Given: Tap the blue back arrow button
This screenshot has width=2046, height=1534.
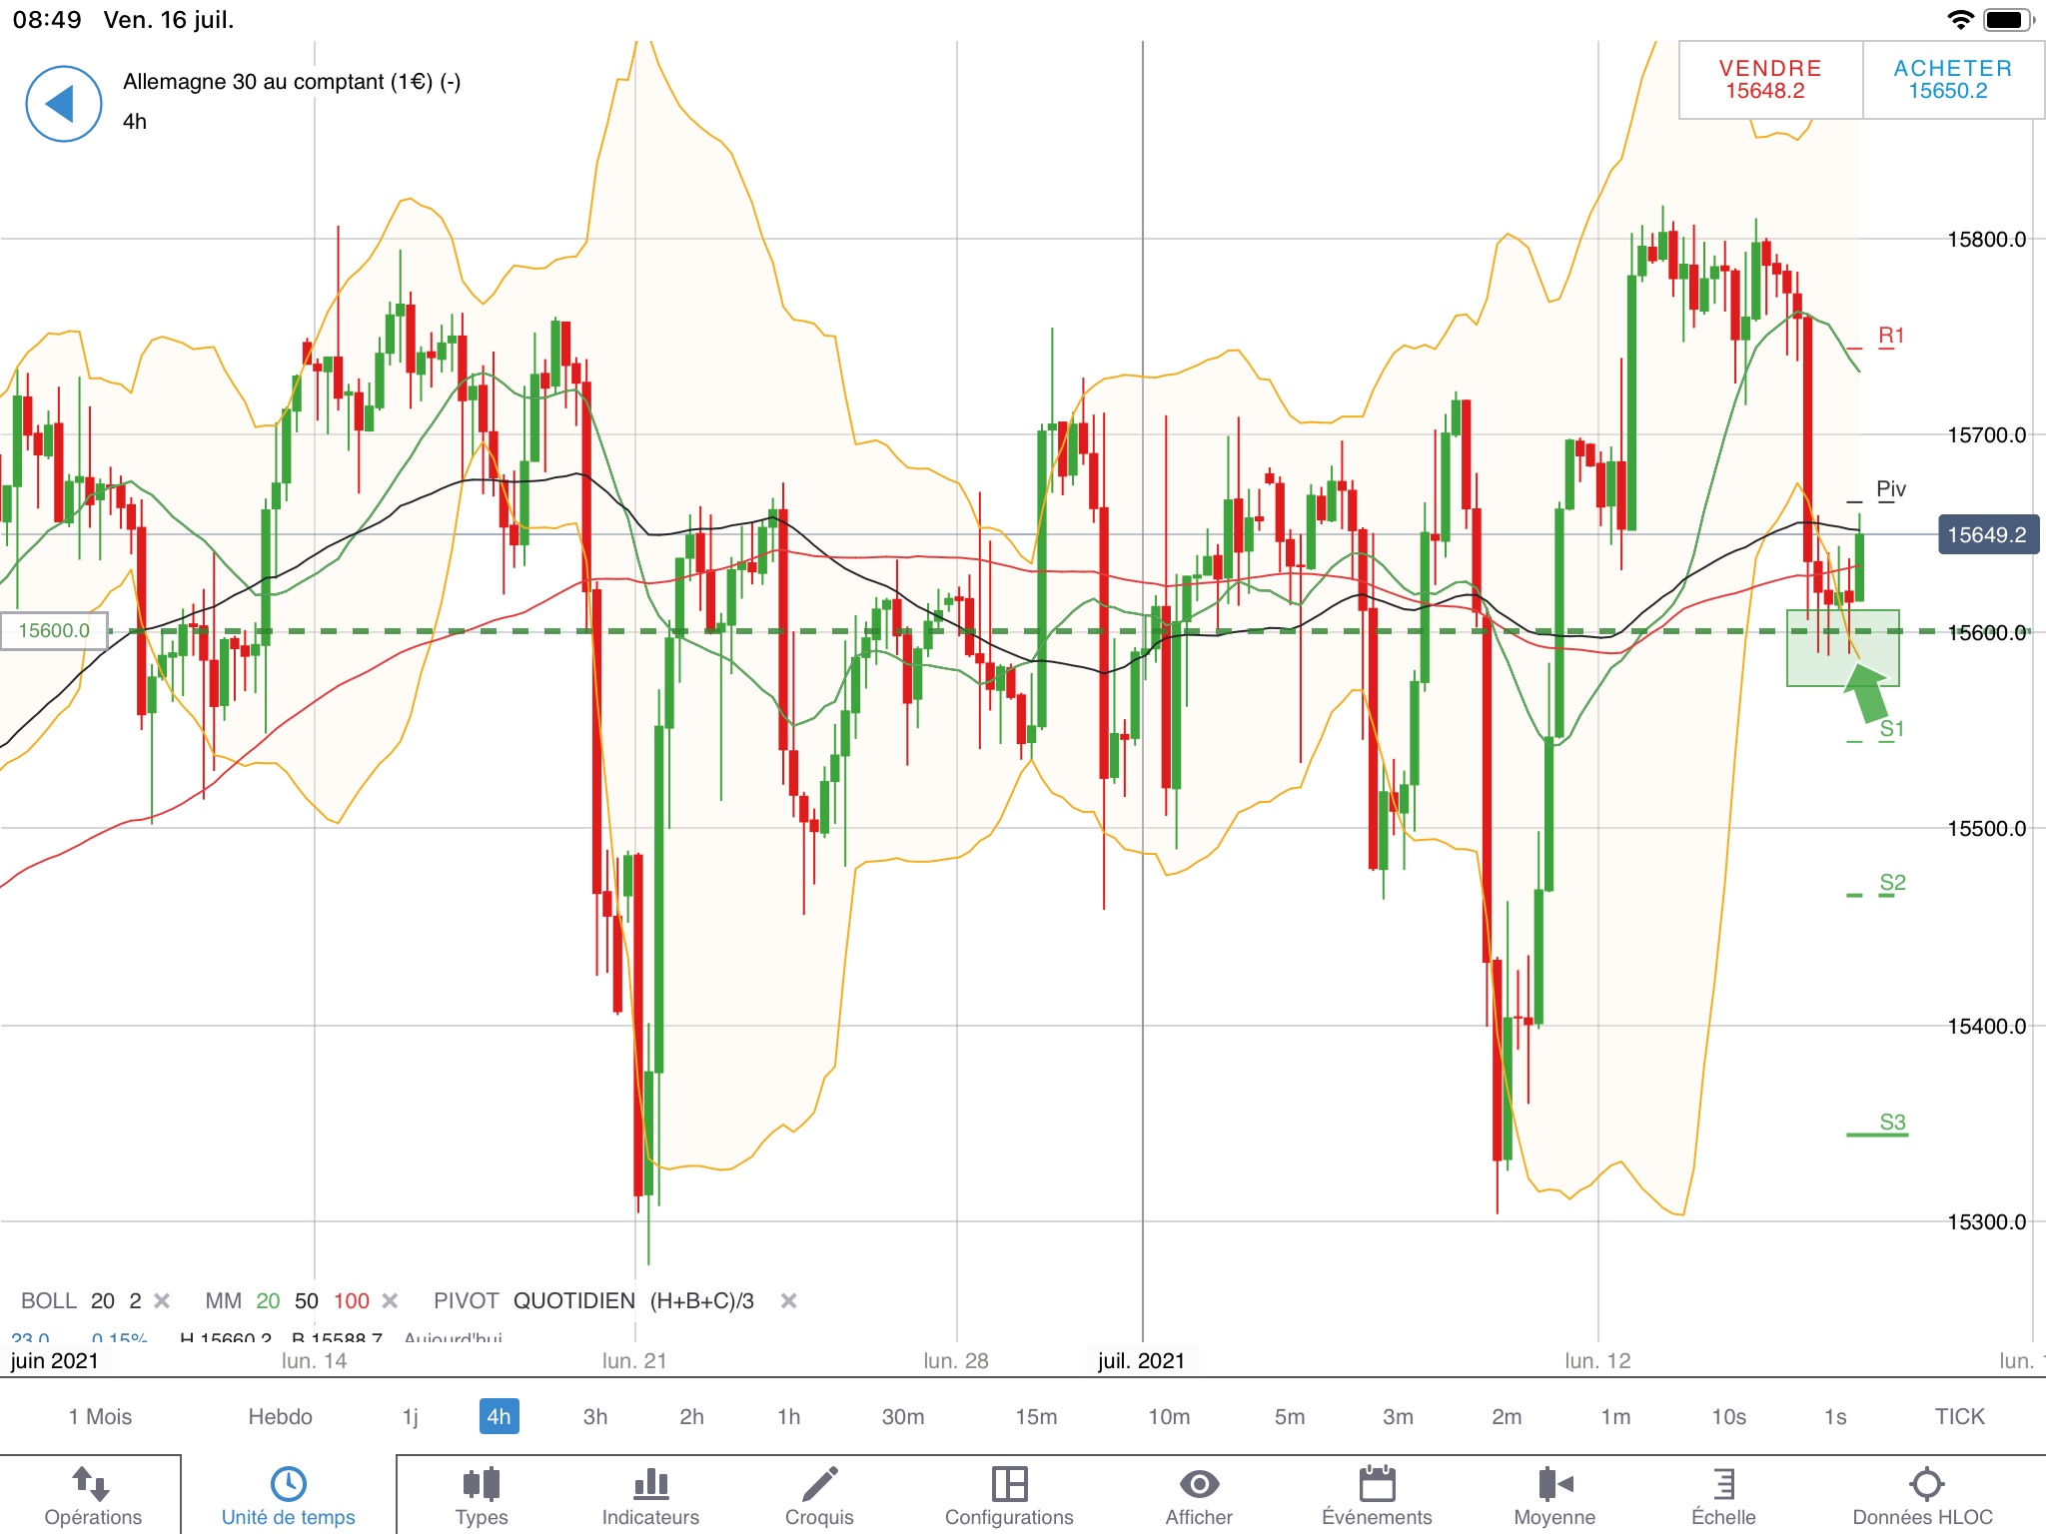Looking at the screenshot, I should click(63, 104).
